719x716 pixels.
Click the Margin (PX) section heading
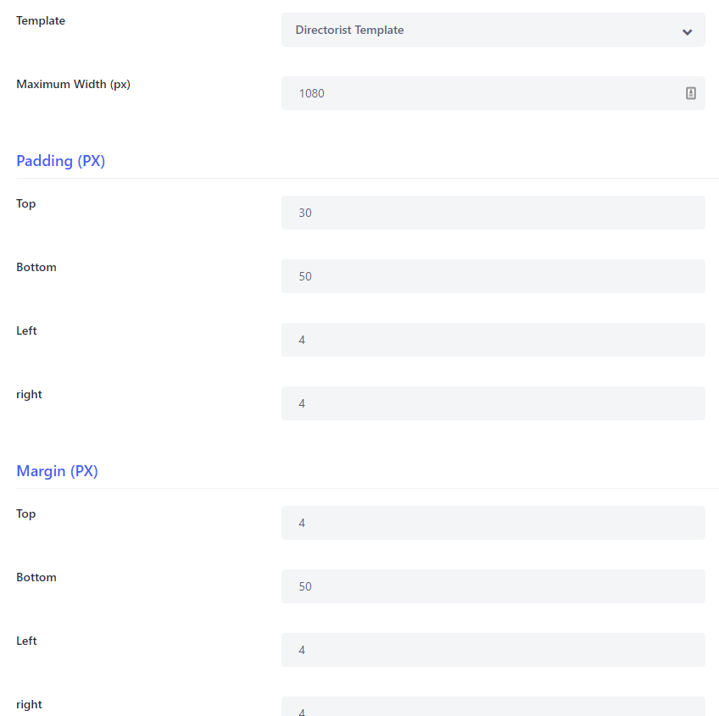57,471
